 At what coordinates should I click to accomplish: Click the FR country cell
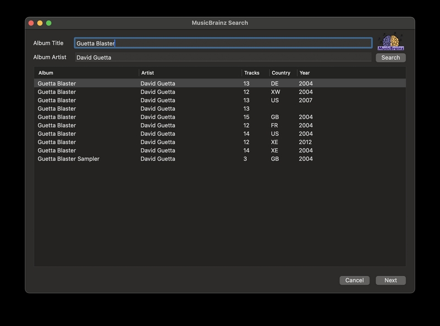click(274, 126)
